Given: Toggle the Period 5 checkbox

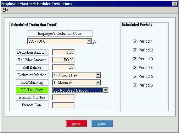Looking at the screenshot, I should point(135,77).
